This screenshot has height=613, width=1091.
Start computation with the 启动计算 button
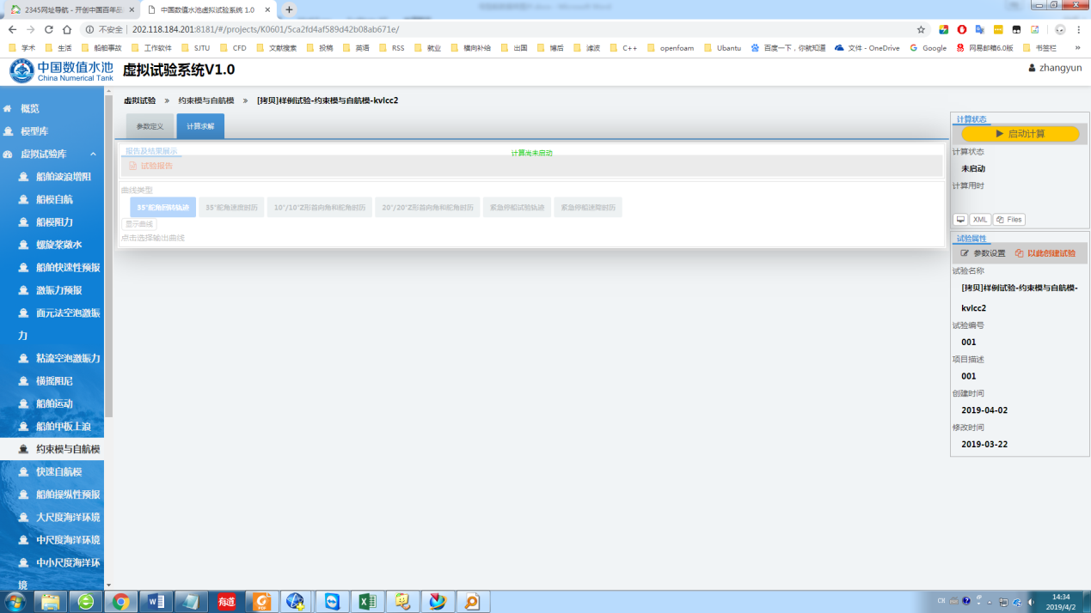1020,134
